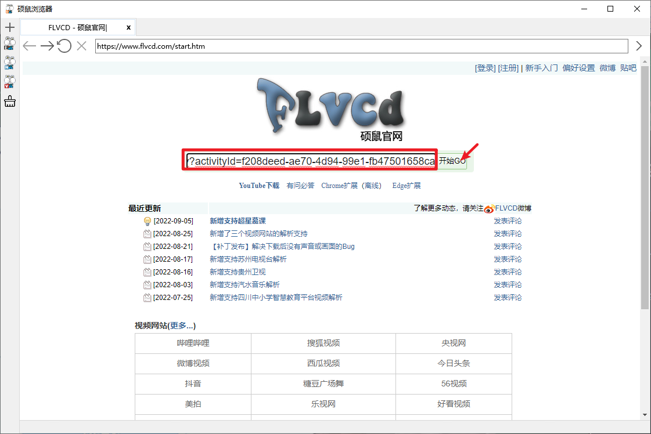The image size is (651, 434).
Task: Open the 新手入门 link
Action: (541, 68)
